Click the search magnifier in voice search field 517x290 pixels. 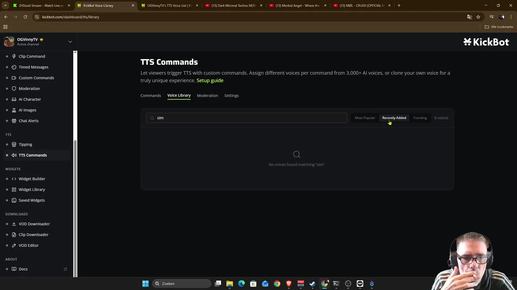click(152, 118)
